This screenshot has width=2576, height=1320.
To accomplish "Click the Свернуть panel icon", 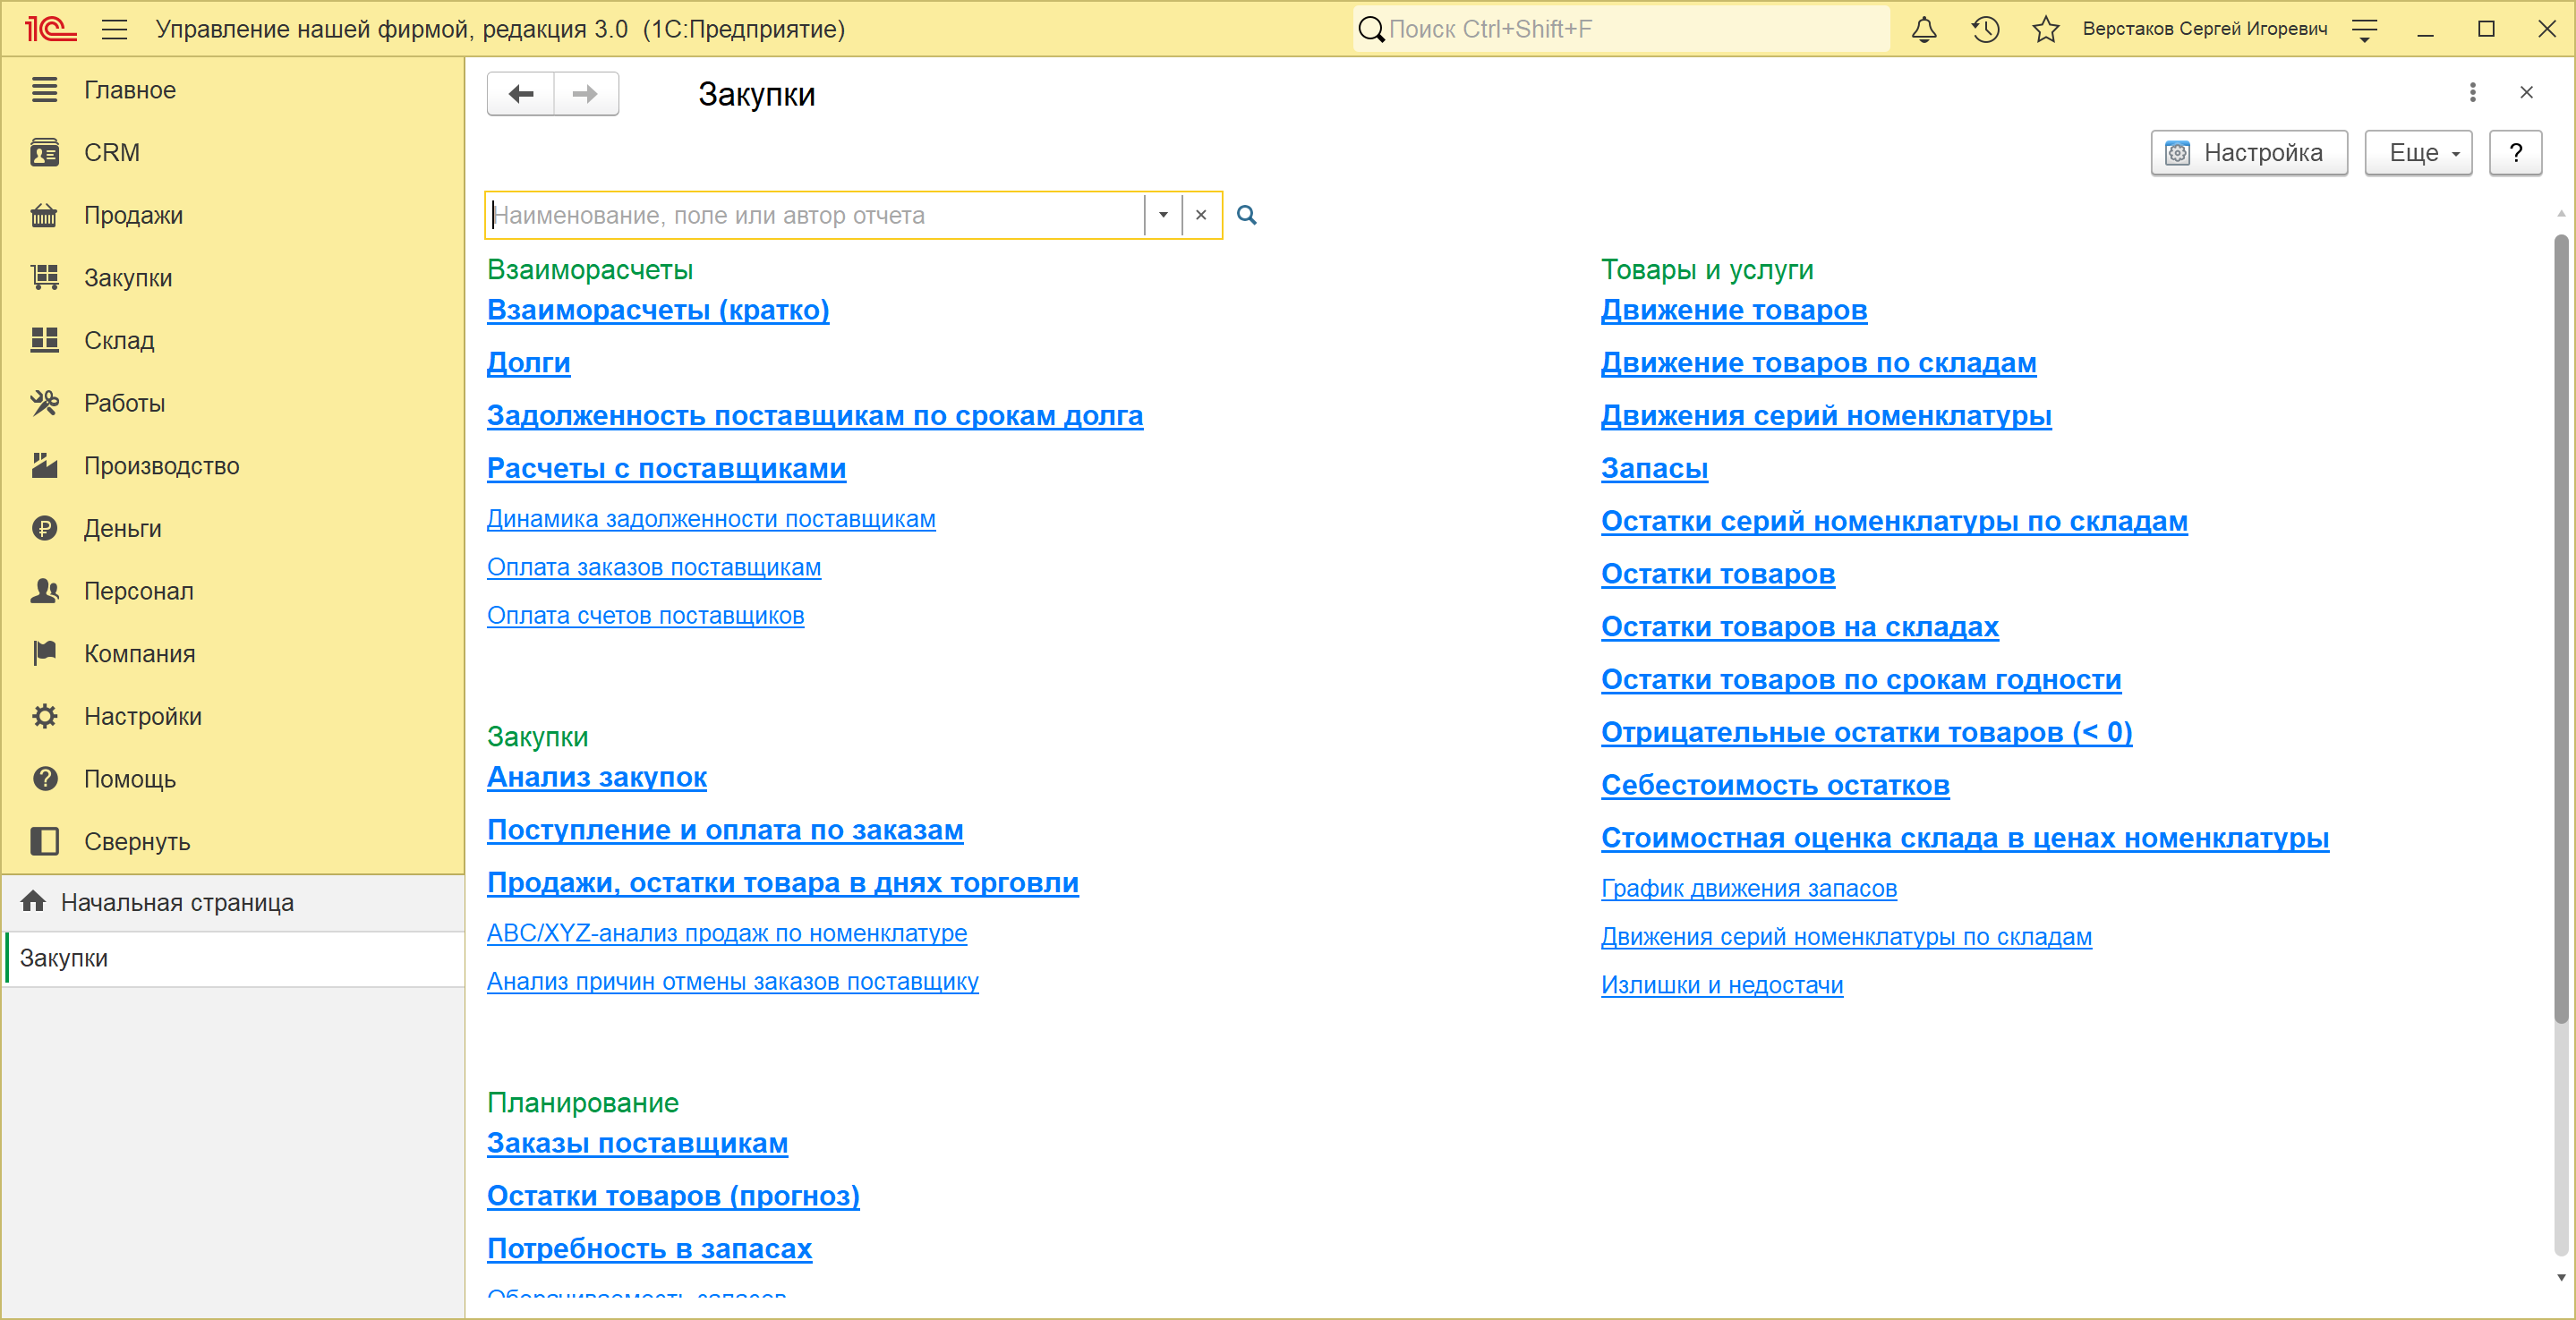I will 44,841.
